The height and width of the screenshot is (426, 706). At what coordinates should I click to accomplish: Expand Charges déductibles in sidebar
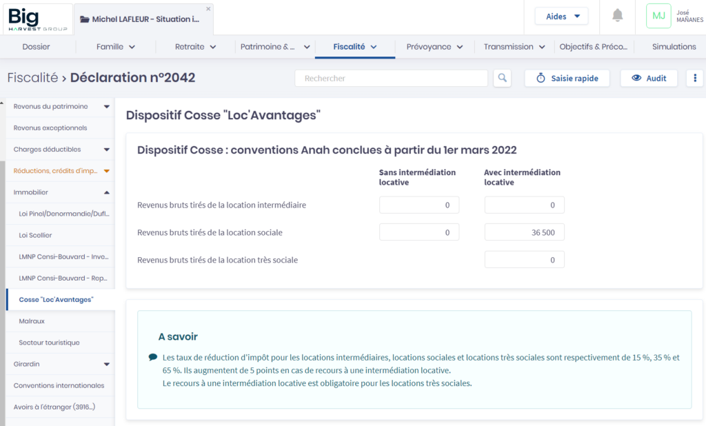click(106, 150)
